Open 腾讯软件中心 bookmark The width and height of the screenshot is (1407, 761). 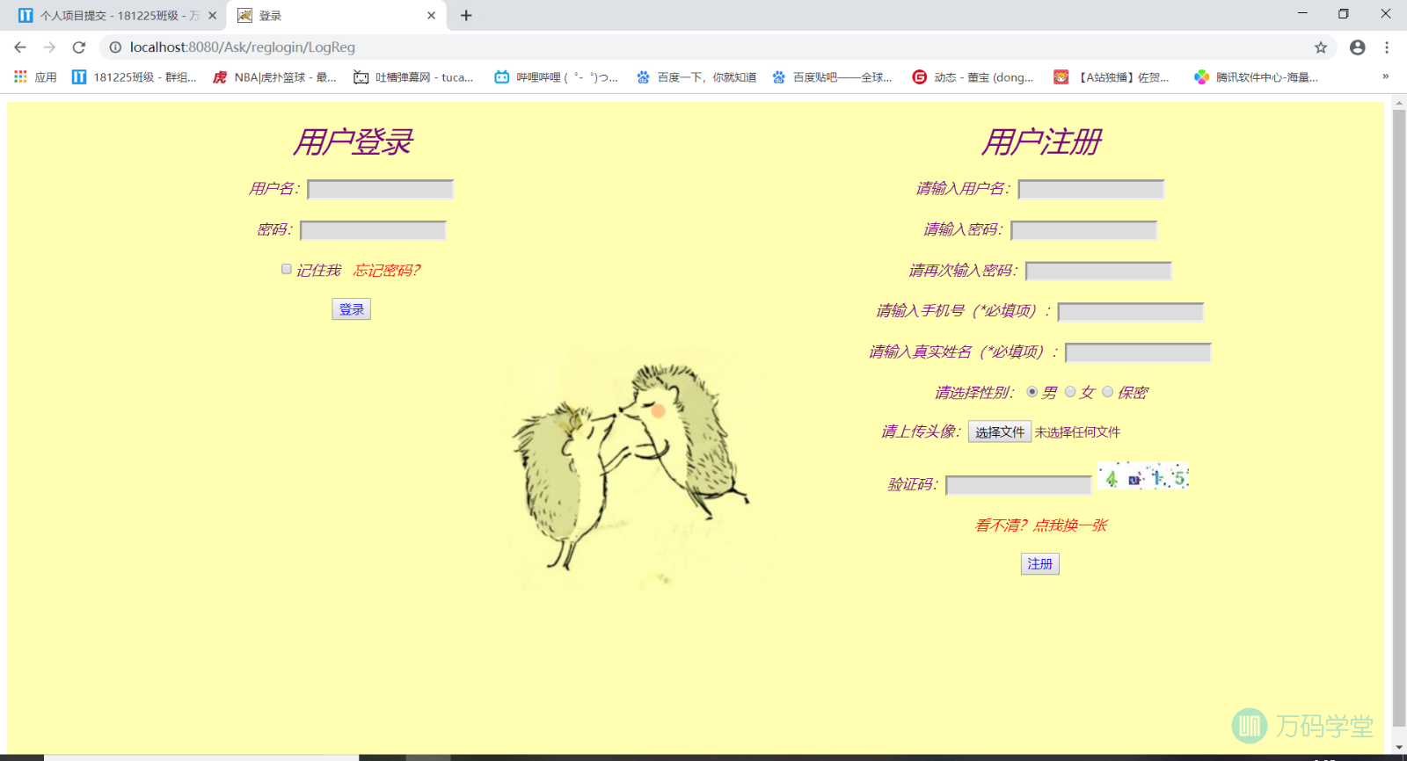1256,77
